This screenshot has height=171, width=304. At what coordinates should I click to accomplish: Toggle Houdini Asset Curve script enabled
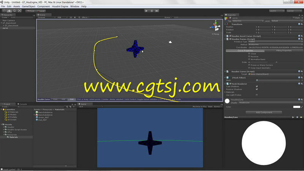point(230,36)
